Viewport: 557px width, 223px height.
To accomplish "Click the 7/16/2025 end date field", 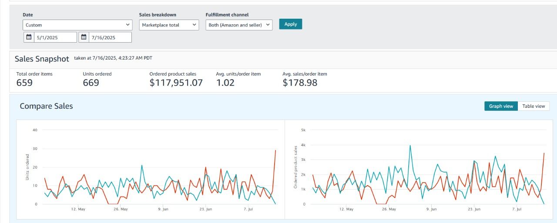I will pos(110,37).
